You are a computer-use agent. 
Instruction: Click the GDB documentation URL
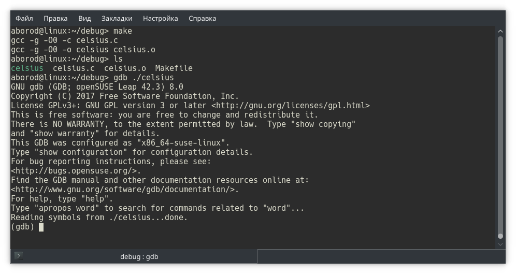[x=124, y=190]
